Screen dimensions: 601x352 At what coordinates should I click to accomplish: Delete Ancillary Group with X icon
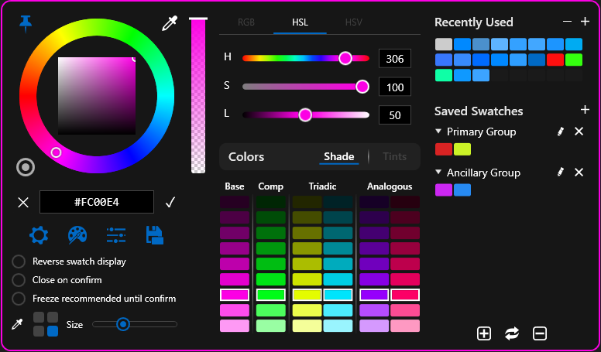(x=579, y=172)
